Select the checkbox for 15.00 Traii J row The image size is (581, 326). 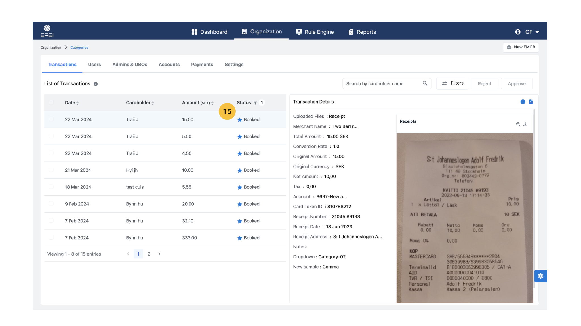click(x=51, y=119)
